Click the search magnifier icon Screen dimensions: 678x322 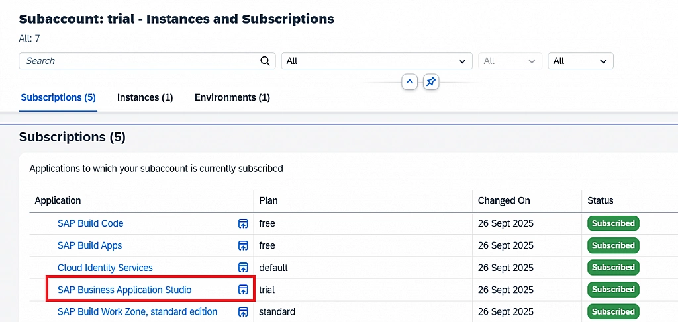click(265, 61)
